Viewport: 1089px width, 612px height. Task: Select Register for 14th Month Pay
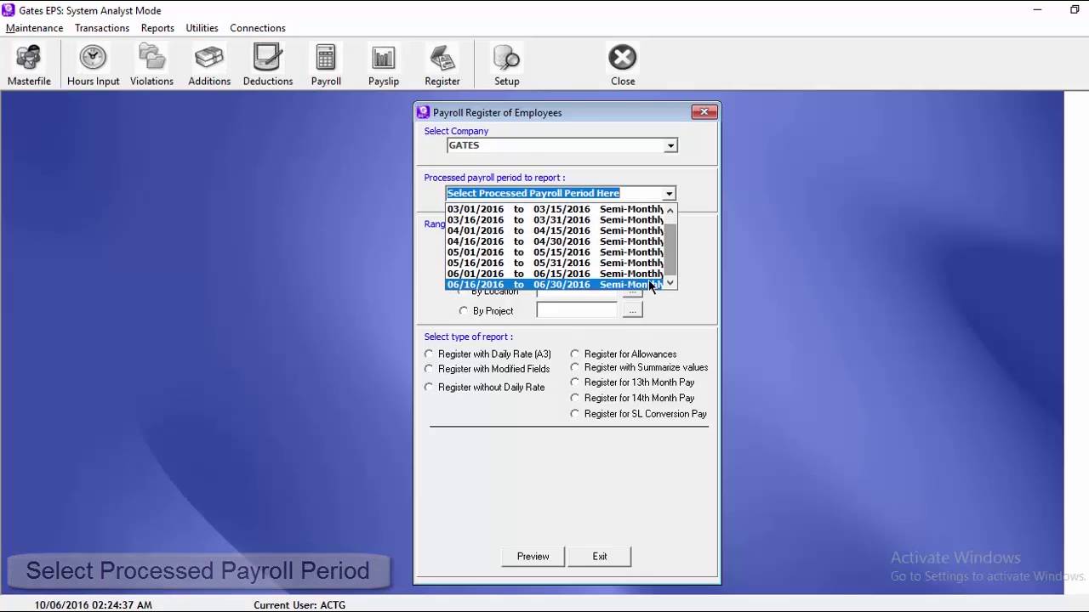coord(575,398)
